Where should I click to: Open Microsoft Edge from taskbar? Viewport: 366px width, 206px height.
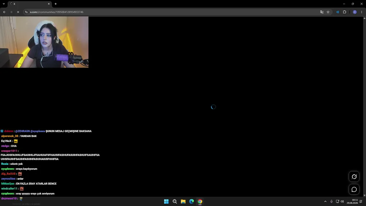[x=192, y=201]
